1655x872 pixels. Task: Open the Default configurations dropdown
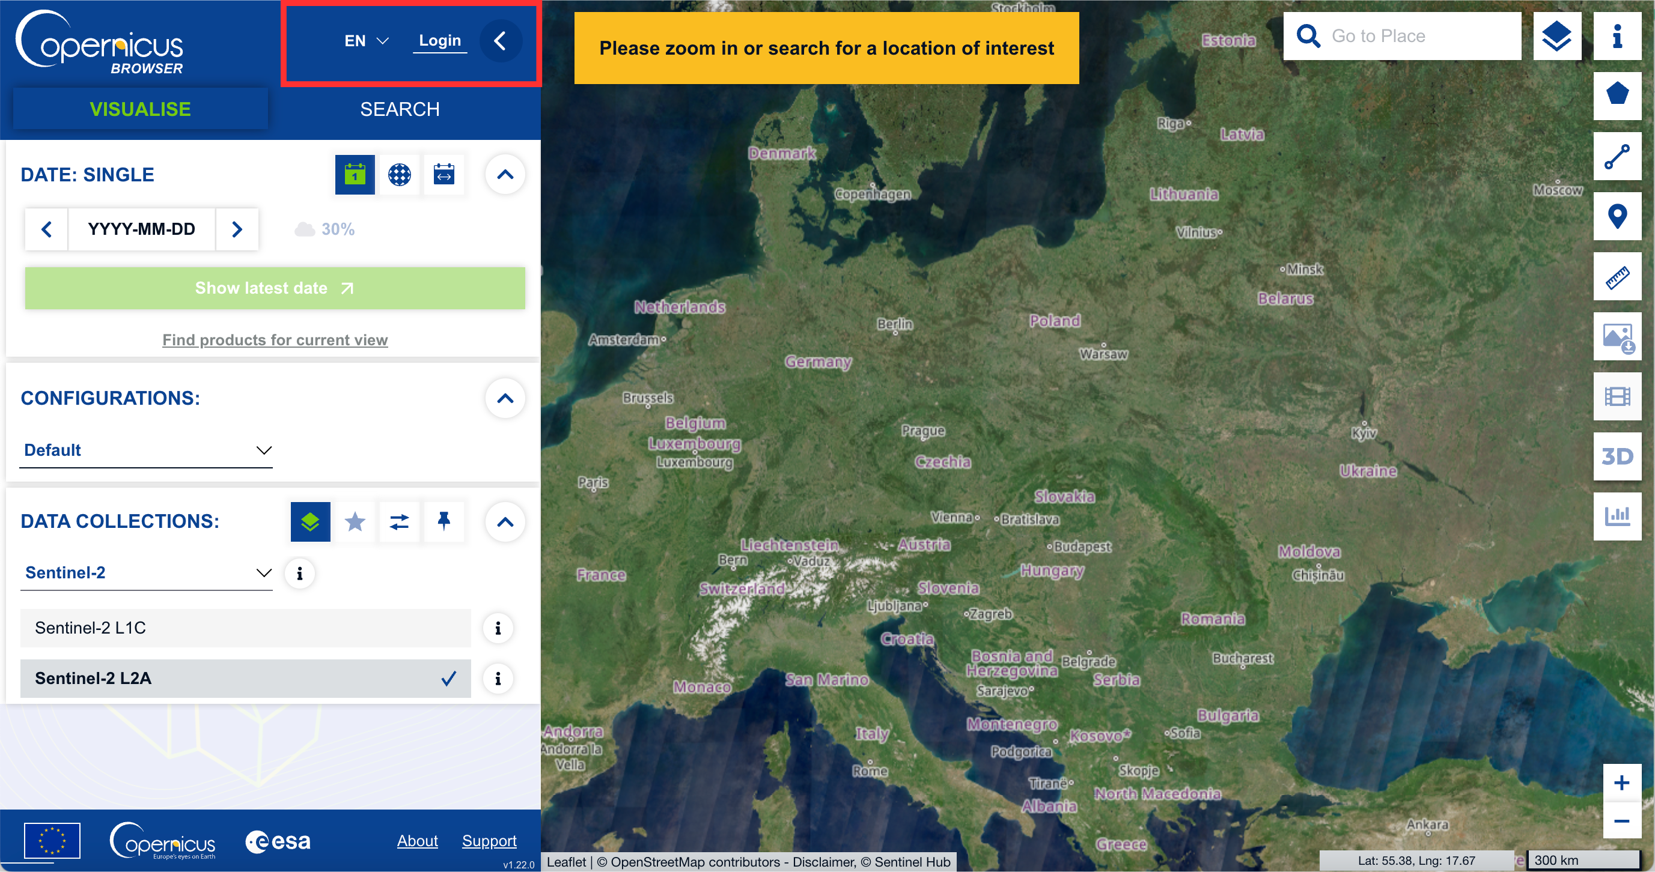pyautogui.click(x=147, y=450)
